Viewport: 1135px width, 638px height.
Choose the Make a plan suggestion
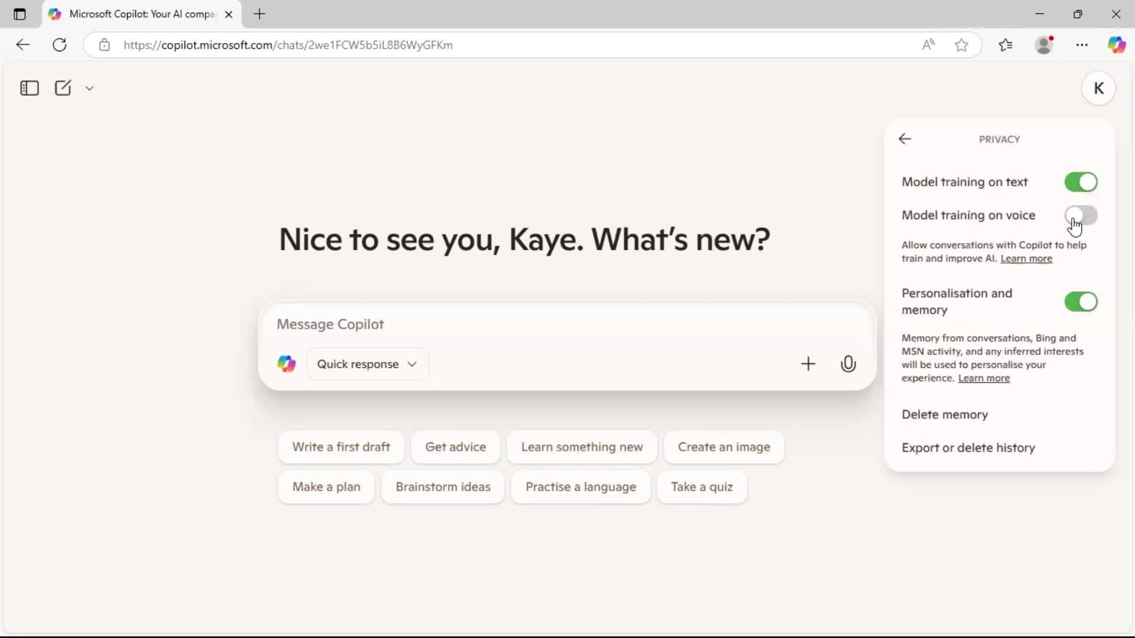pyautogui.click(x=326, y=487)
